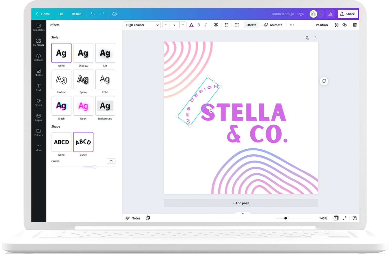Open the Styles panel
Image resolution: width=389 pixels, height=254 pixels.
click(x=38, y=102)
